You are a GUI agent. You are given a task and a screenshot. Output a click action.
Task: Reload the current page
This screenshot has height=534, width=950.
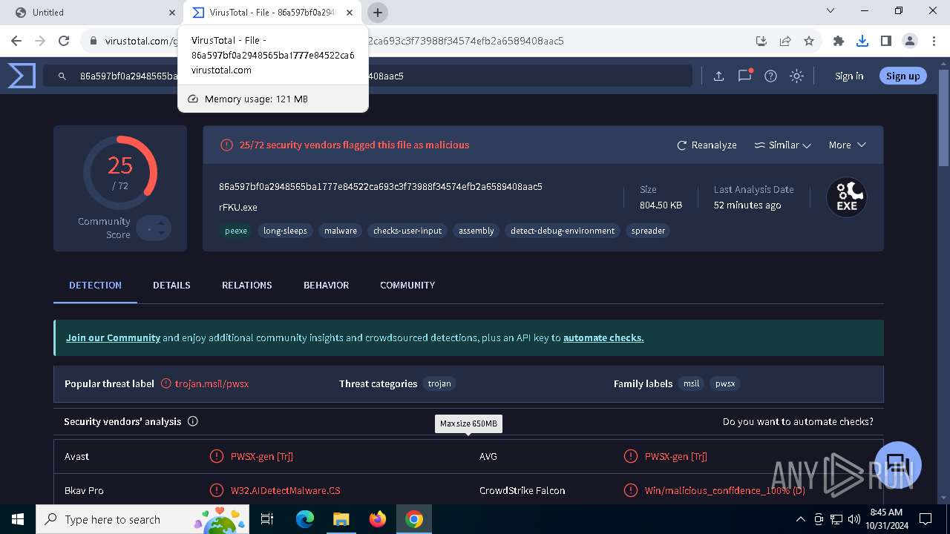[x=64, y=41]
